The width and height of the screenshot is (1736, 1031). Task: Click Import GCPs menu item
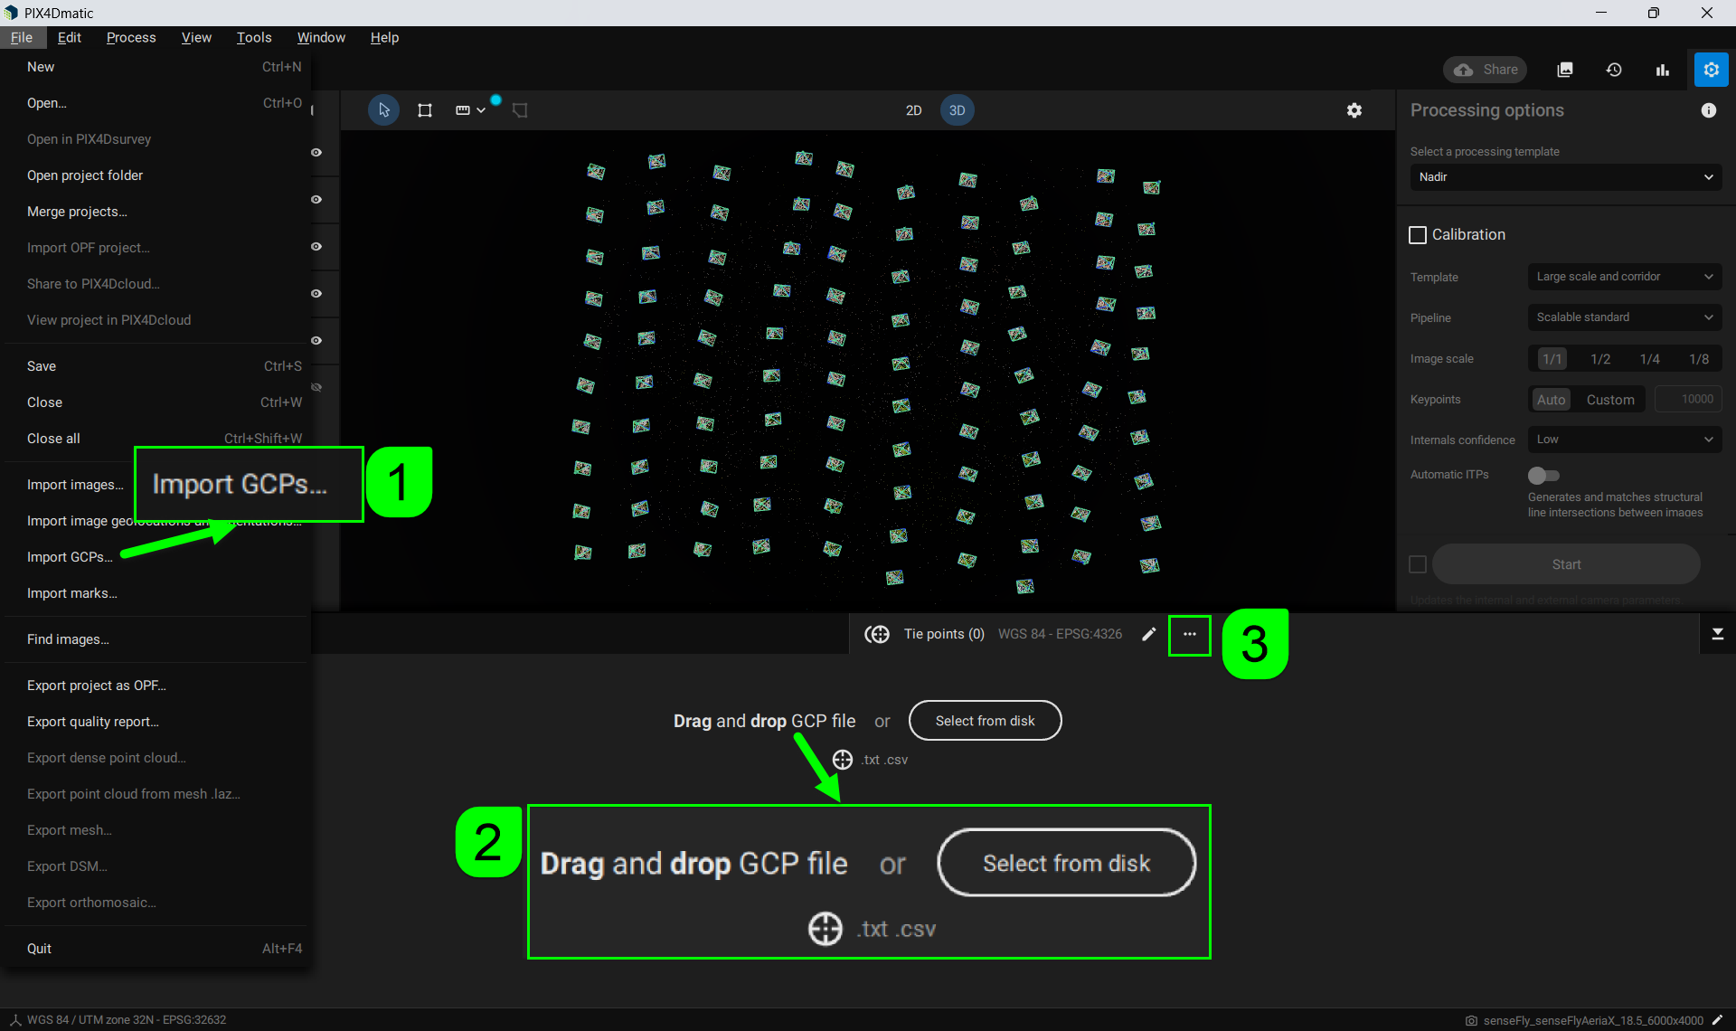point(71,556)
